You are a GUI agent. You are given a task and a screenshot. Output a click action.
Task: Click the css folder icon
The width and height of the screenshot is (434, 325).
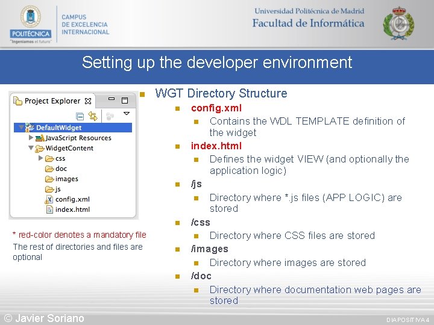(49, 159)
